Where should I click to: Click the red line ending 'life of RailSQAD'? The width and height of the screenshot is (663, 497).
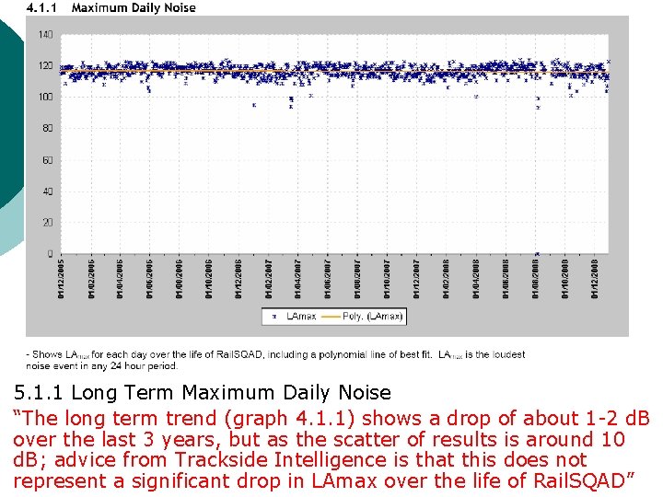(323, 481)
